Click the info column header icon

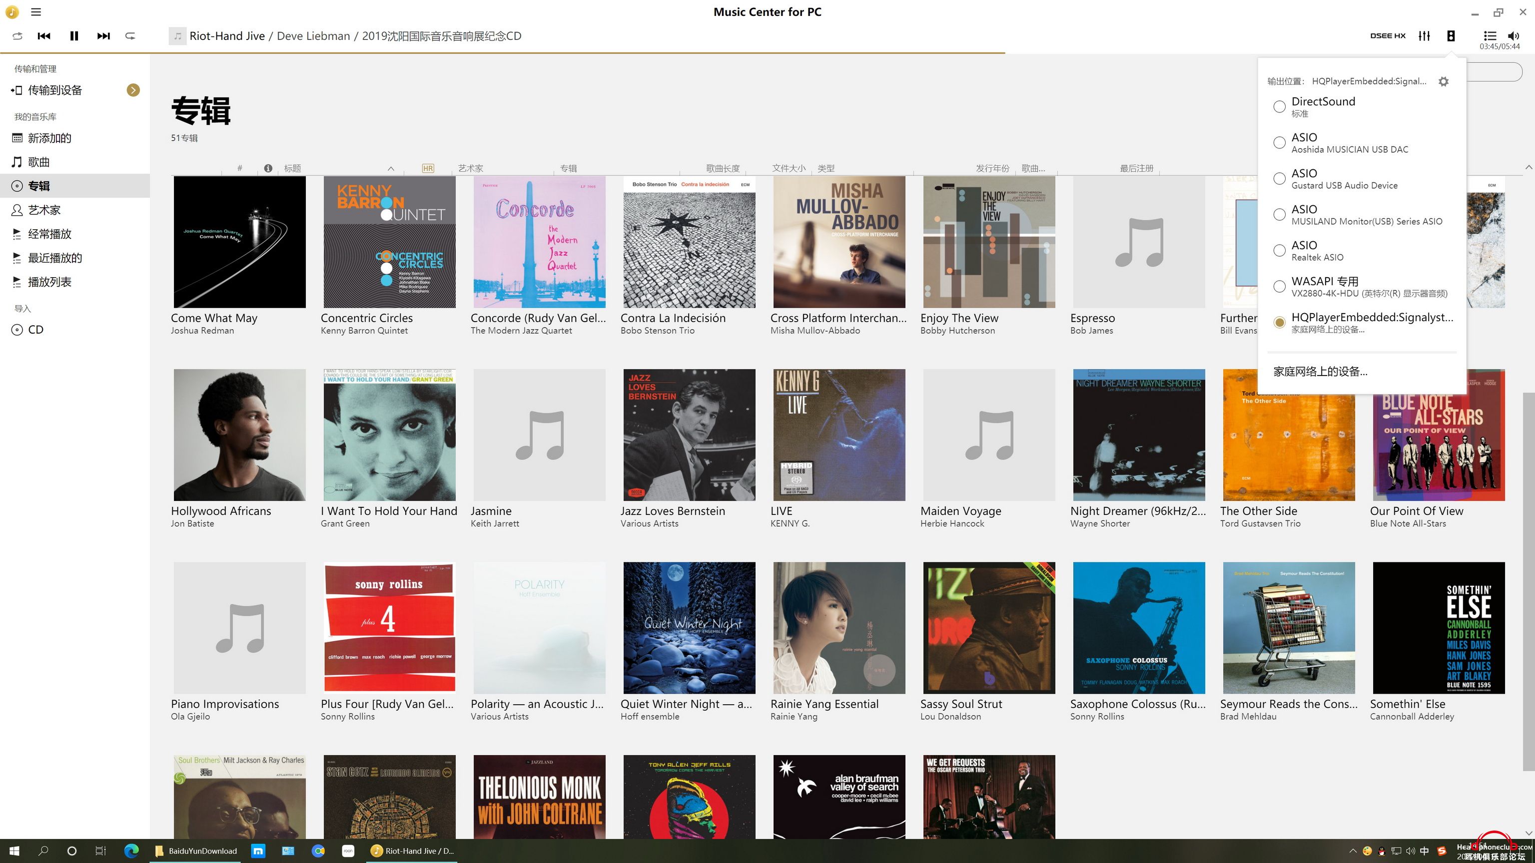point(268,168)
